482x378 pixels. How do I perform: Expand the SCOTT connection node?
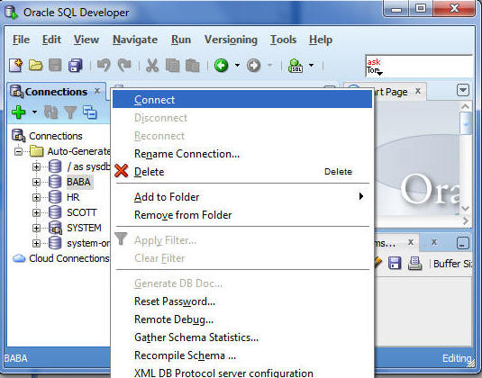click(x=36, y=212)
